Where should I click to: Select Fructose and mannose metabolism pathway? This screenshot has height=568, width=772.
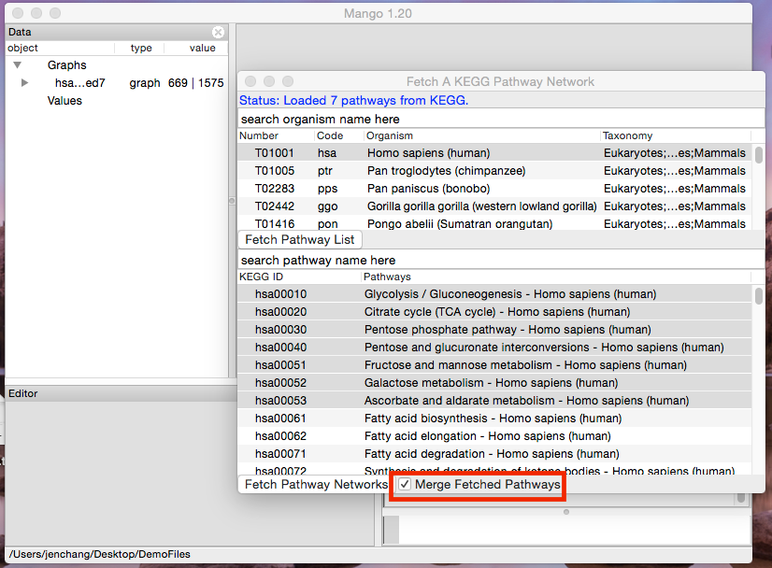[494, 364]
